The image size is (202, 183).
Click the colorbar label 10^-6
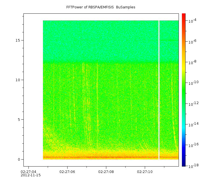click(193, 42)
